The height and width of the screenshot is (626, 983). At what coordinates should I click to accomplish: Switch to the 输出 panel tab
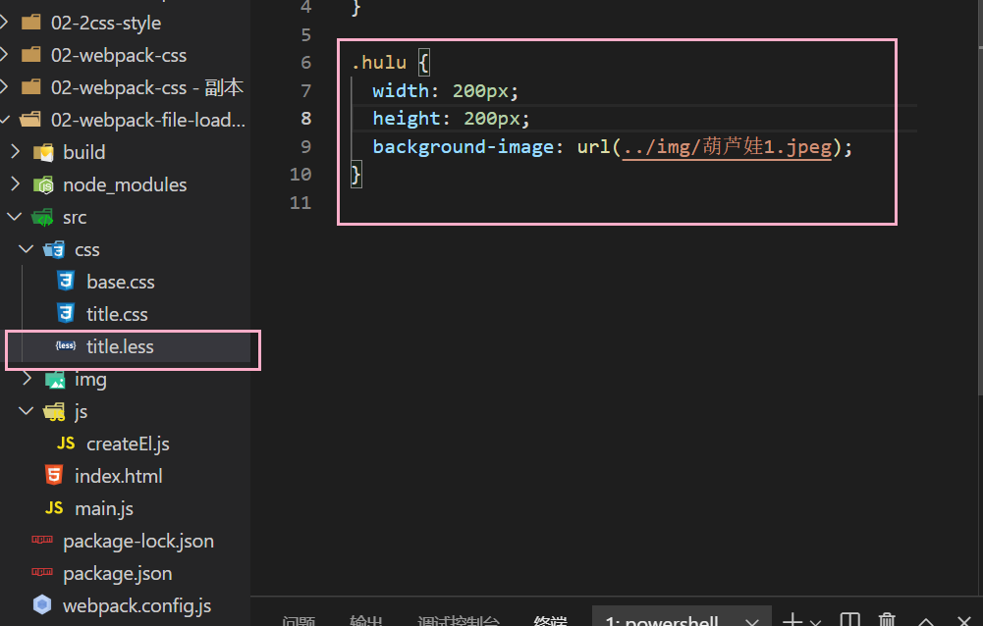(x=366, y=621)
